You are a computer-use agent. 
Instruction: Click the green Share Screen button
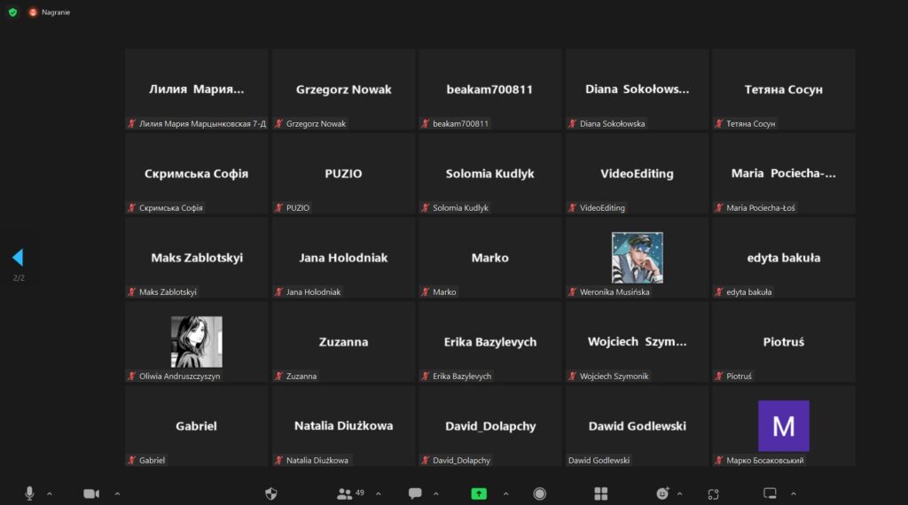[479, 493]
